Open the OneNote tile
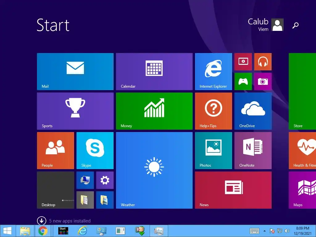This screenshot has height=237, width=316. pos(253,151)
